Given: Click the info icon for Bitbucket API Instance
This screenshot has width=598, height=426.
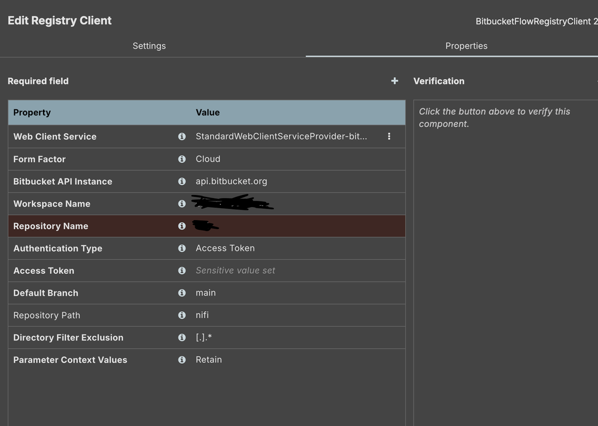Looking at the screenshot, I should (182, 181).
